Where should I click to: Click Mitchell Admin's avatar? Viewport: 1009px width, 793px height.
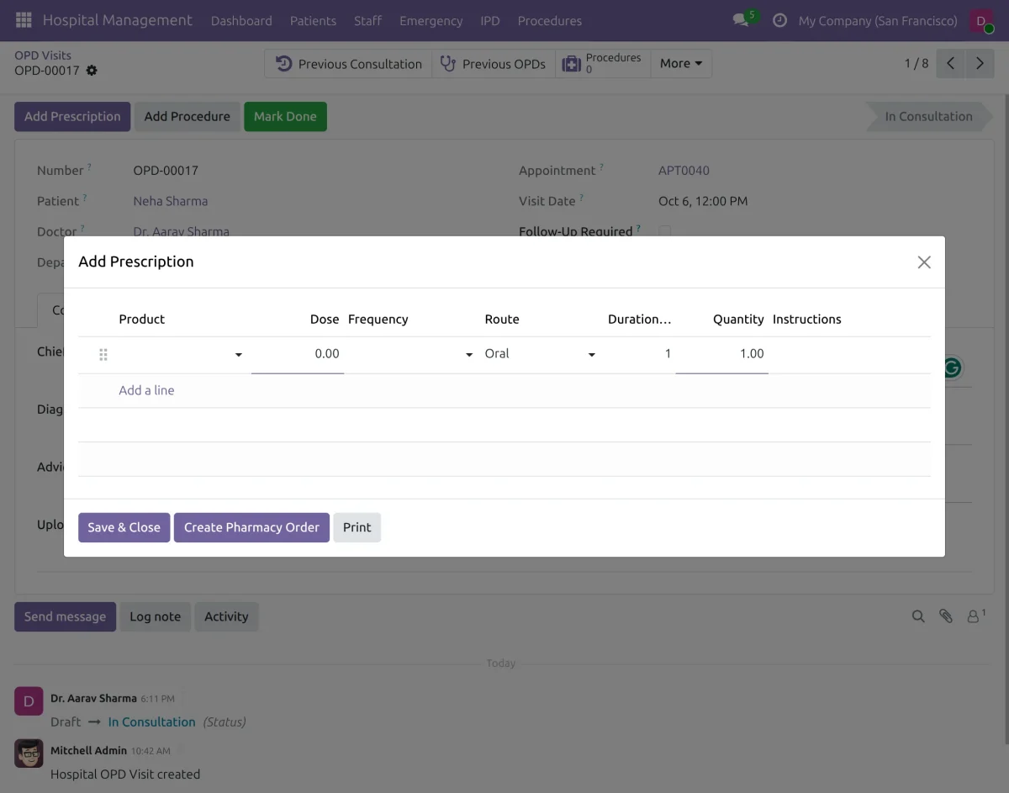(29, 753)
